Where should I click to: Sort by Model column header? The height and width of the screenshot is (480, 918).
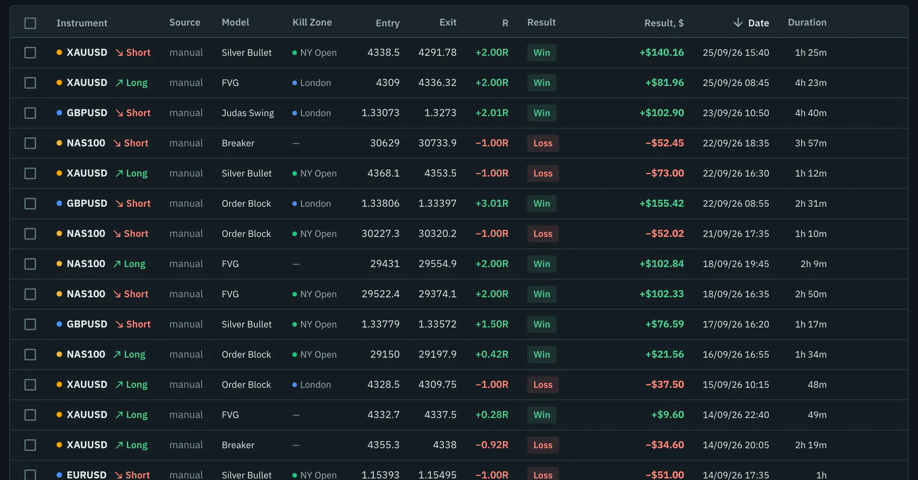click(x=235, y=22)
